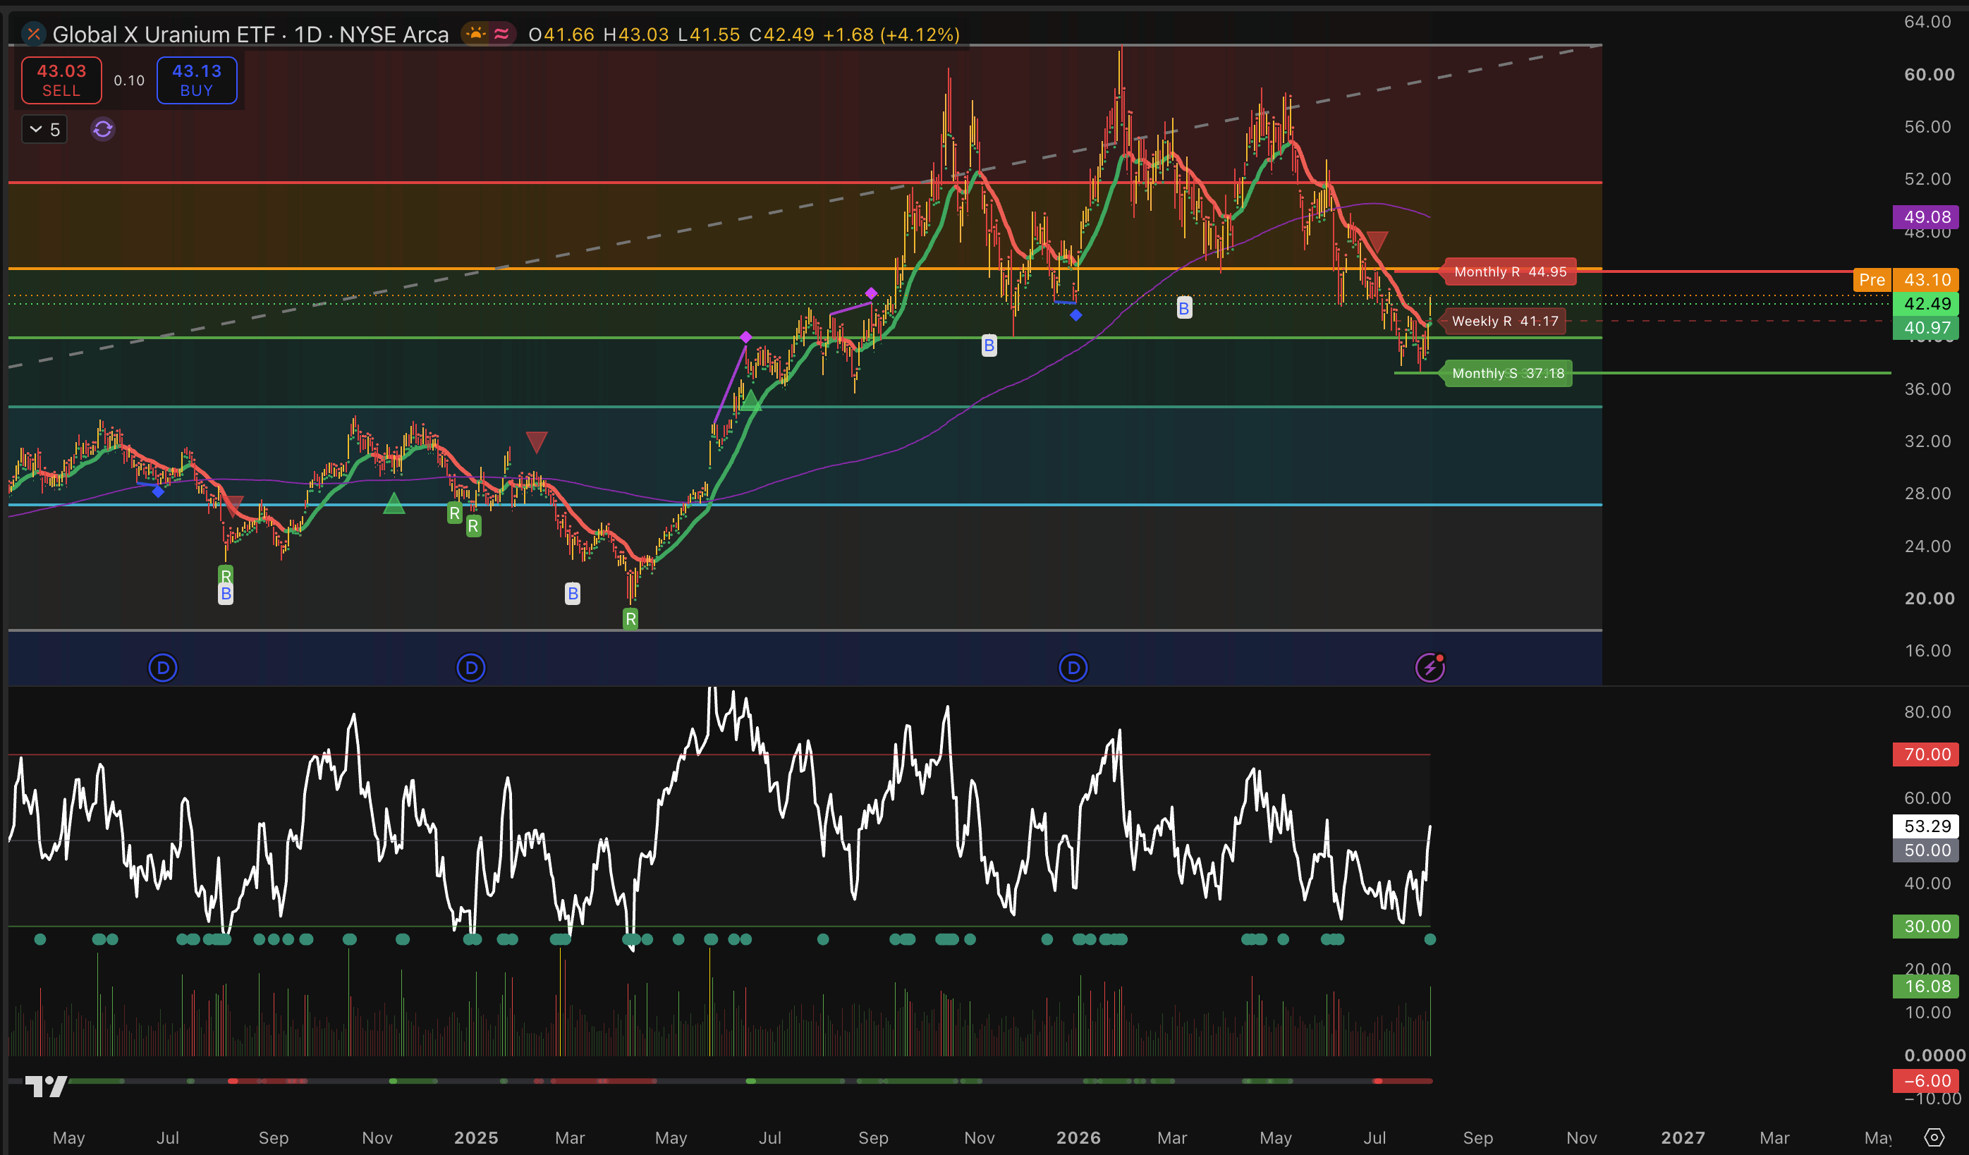
Task: Click the green 40.97 price axis label
Action: click(x=1927, y=327)
